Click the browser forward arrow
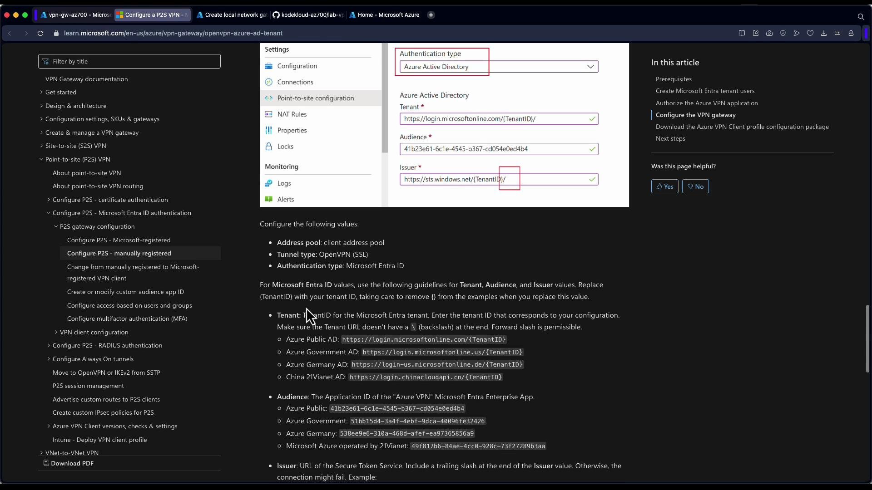This screenshot has width=872, height=490. [x=26, y=33]
